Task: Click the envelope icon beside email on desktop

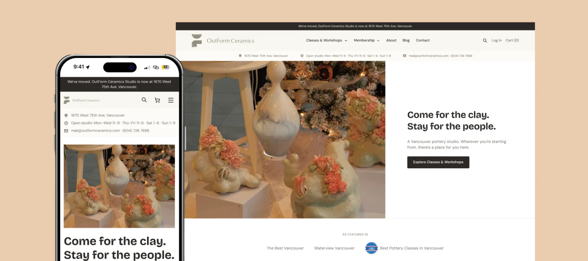Action: pos(405,56)
